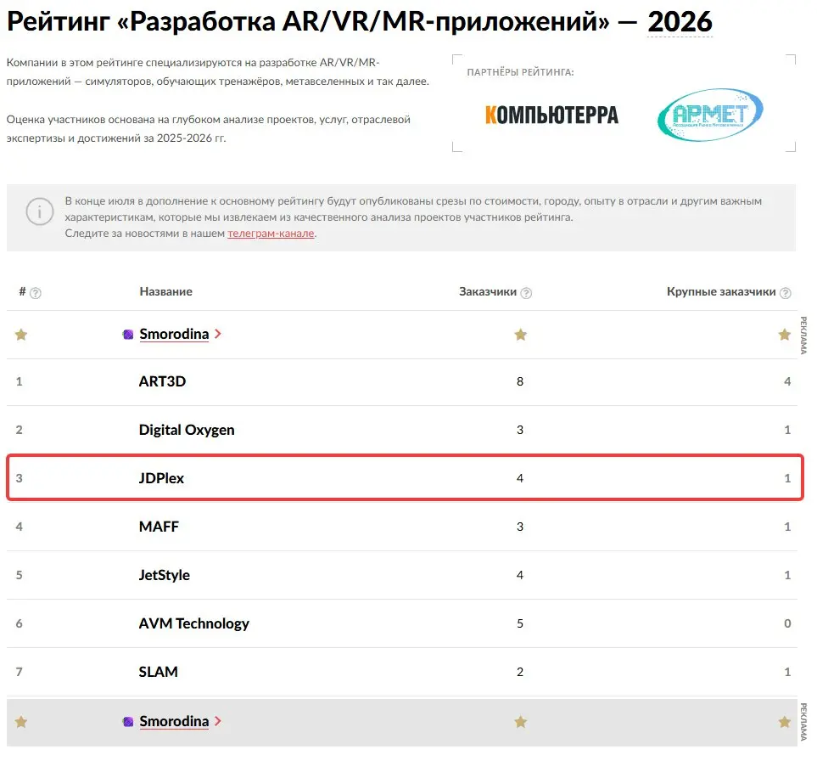
Task: Click AVM Technology large customers count 0
Action: coord(787,623)
